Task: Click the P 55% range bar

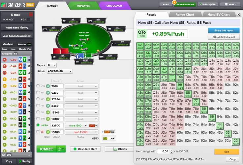Action: tap(109, 132)
